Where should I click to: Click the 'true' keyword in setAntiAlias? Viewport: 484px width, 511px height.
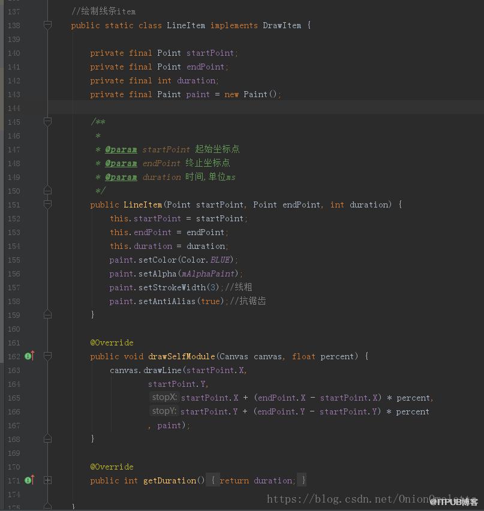click(211, 301)
